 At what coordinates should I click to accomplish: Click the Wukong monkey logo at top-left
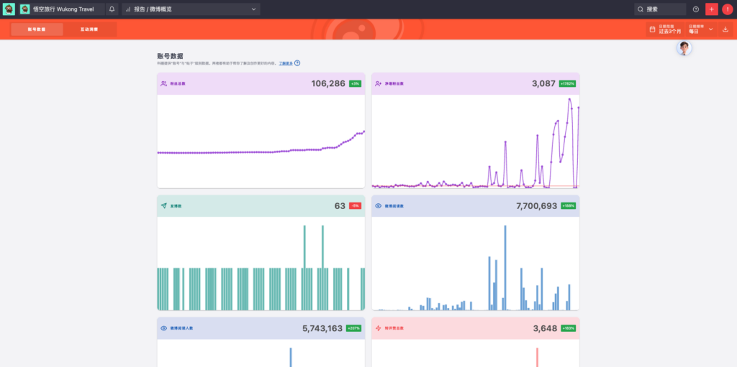pos(9,9)
